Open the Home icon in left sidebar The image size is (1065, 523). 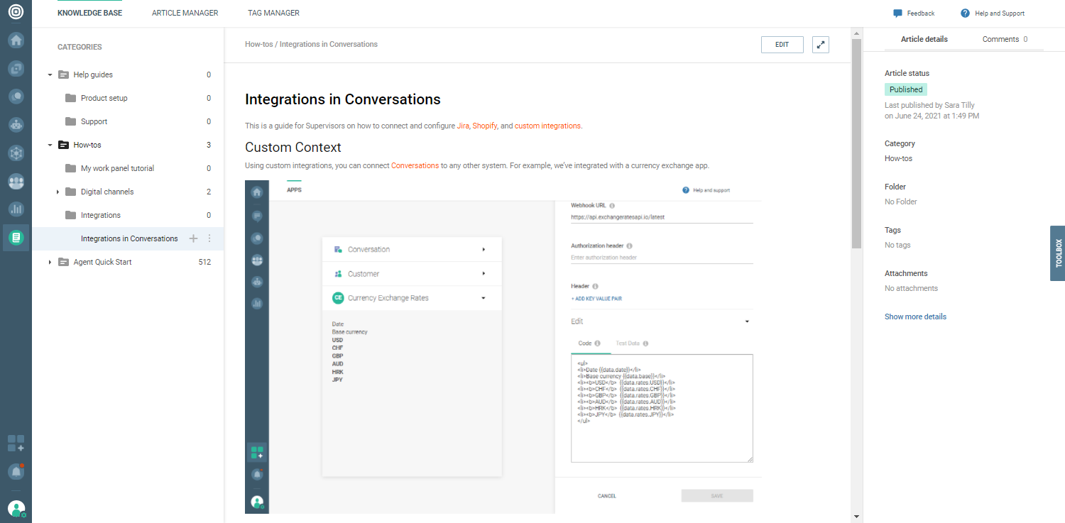16,40
